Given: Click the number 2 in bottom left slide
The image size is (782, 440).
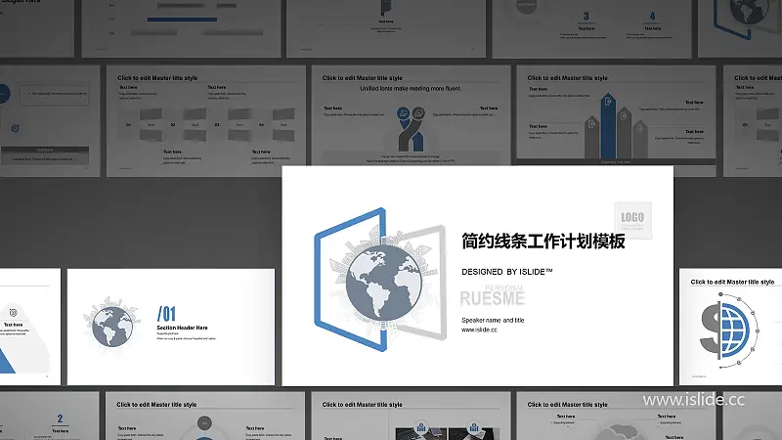Looking at the screenshot, I should [x=60, y=418].
